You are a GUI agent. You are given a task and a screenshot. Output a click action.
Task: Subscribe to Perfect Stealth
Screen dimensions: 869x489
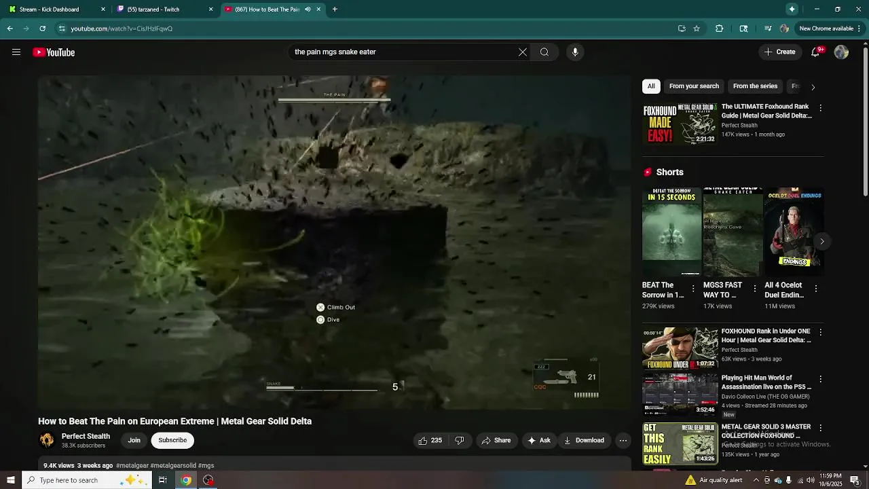pyautogui.click(x=172, y=441)
